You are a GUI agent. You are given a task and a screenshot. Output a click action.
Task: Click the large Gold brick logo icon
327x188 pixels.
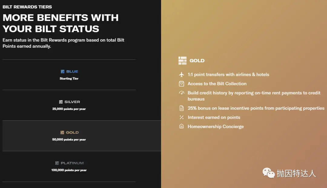(183, 60)
